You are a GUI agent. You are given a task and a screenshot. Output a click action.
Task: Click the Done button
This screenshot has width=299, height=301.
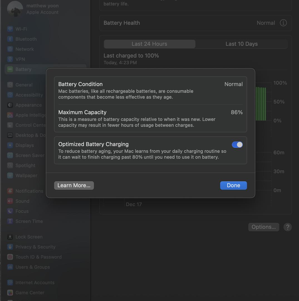coord(233,185)
